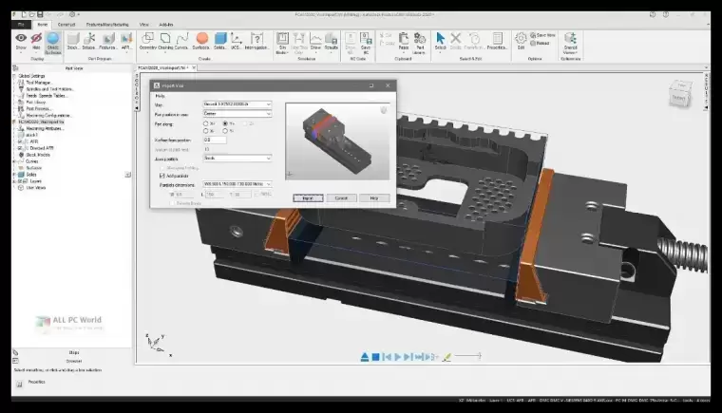Click the vise preview thumbnail in dialog
The image size is (722, 413).
coord(337,141)
